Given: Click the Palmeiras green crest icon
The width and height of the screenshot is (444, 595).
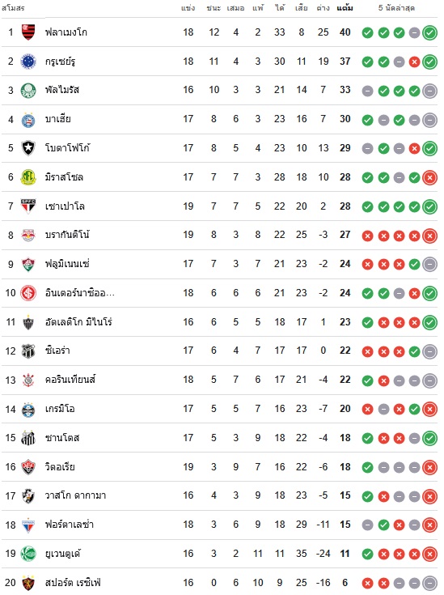Looking at the screenshot, I should tap(28, 91).
